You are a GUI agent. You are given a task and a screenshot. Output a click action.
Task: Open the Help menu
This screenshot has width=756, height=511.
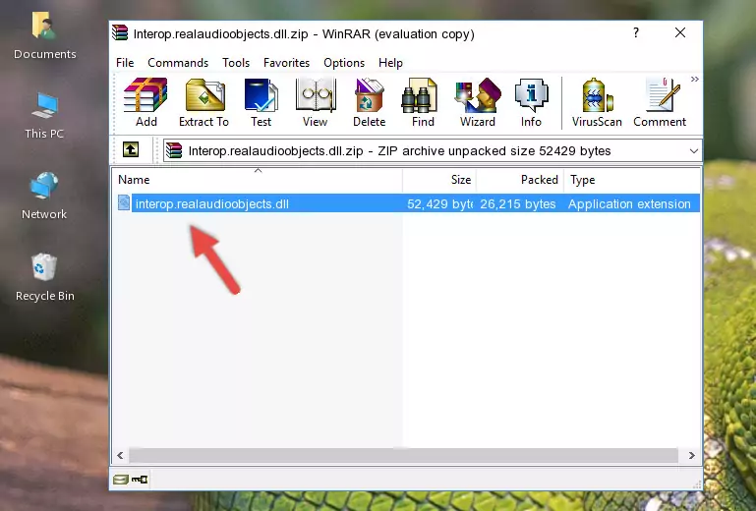(x=390, y=63)
